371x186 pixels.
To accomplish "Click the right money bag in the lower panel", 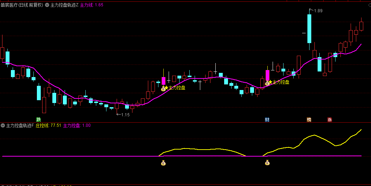I will click(x=267, y=163).
